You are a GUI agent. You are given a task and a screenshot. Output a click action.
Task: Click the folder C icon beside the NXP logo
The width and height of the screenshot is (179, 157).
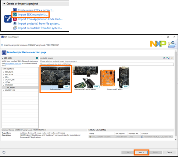[172, 44]
